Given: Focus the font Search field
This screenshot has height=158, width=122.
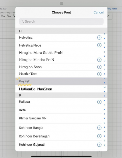Looking at the screenshot, I should [x=61, y=21].
